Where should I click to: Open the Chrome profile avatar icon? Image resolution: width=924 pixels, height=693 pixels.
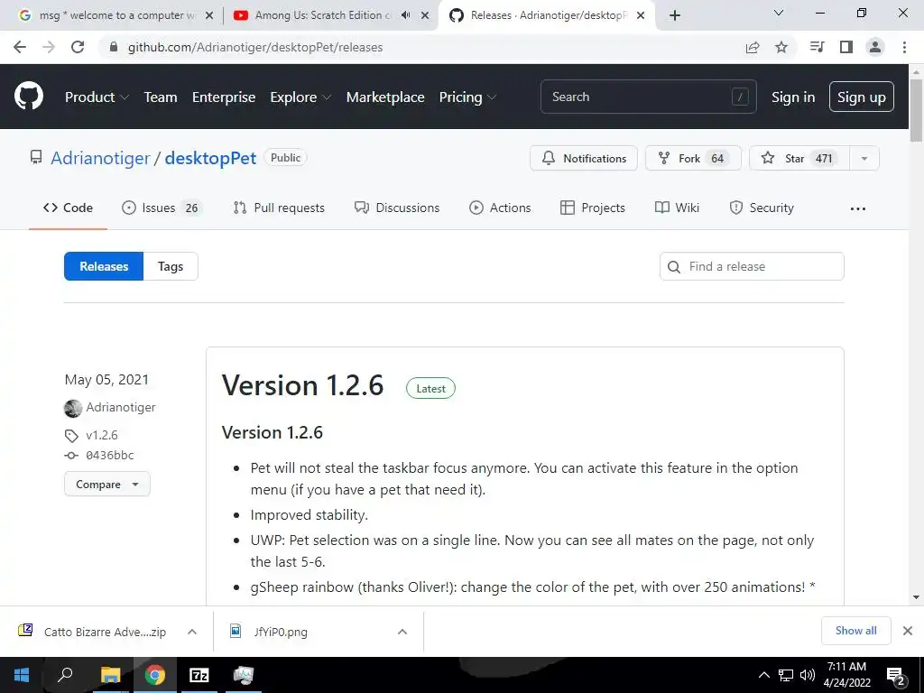[875, 47]
